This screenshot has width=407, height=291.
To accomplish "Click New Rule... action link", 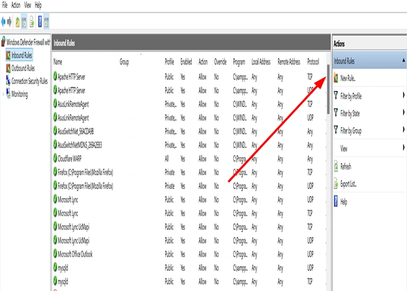I will pos(348,78).
